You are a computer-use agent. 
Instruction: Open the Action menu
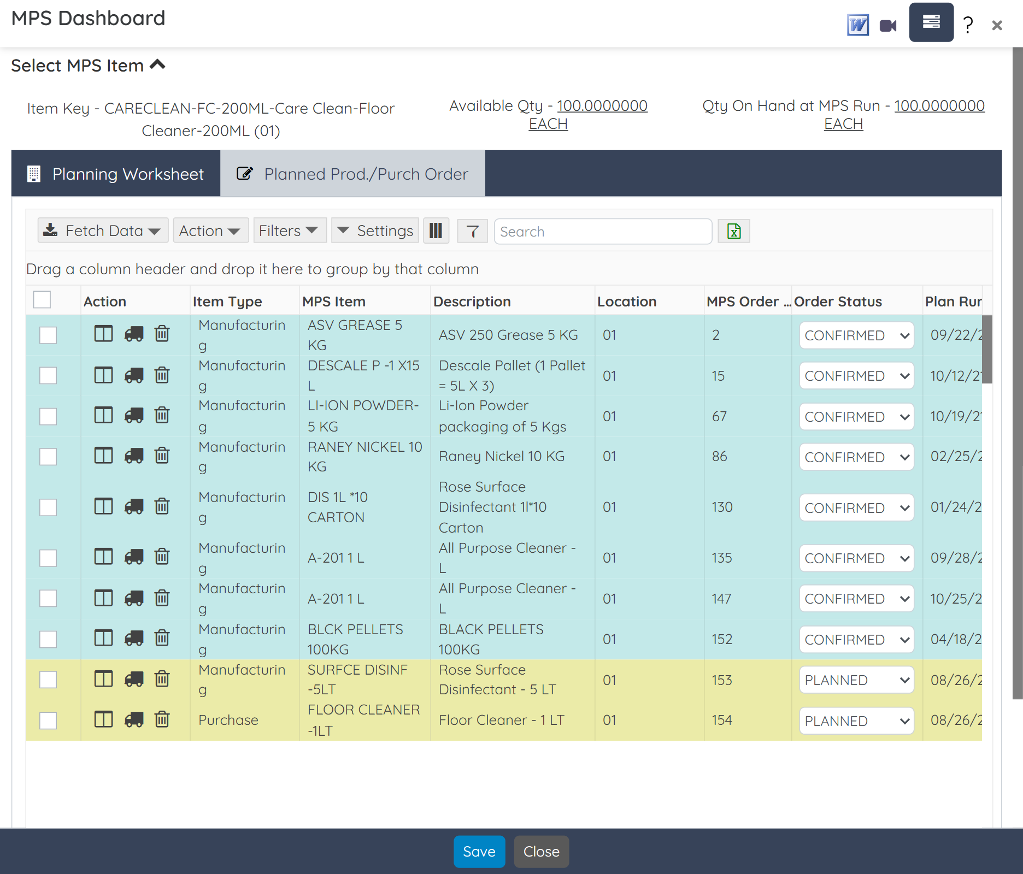coord(210,231)
